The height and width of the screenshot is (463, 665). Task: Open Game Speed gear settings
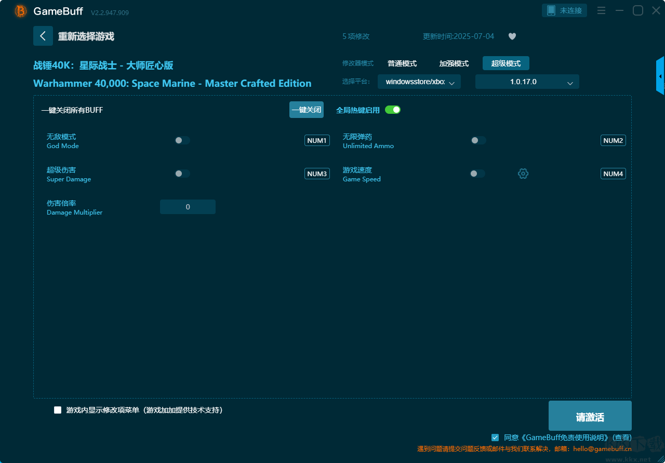523,174
